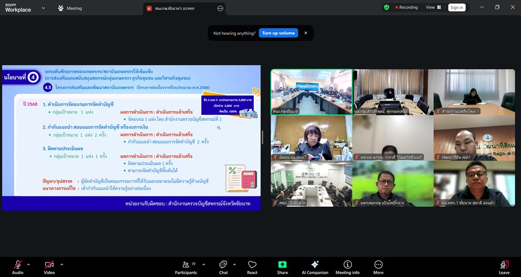This screenshot has height=277, width=521.
Task: Expand Chat options arrow
Action: 234,265
